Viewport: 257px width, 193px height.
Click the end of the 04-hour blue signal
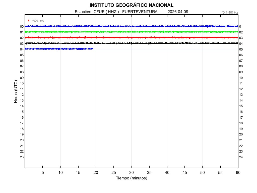(x=93, y=49)
